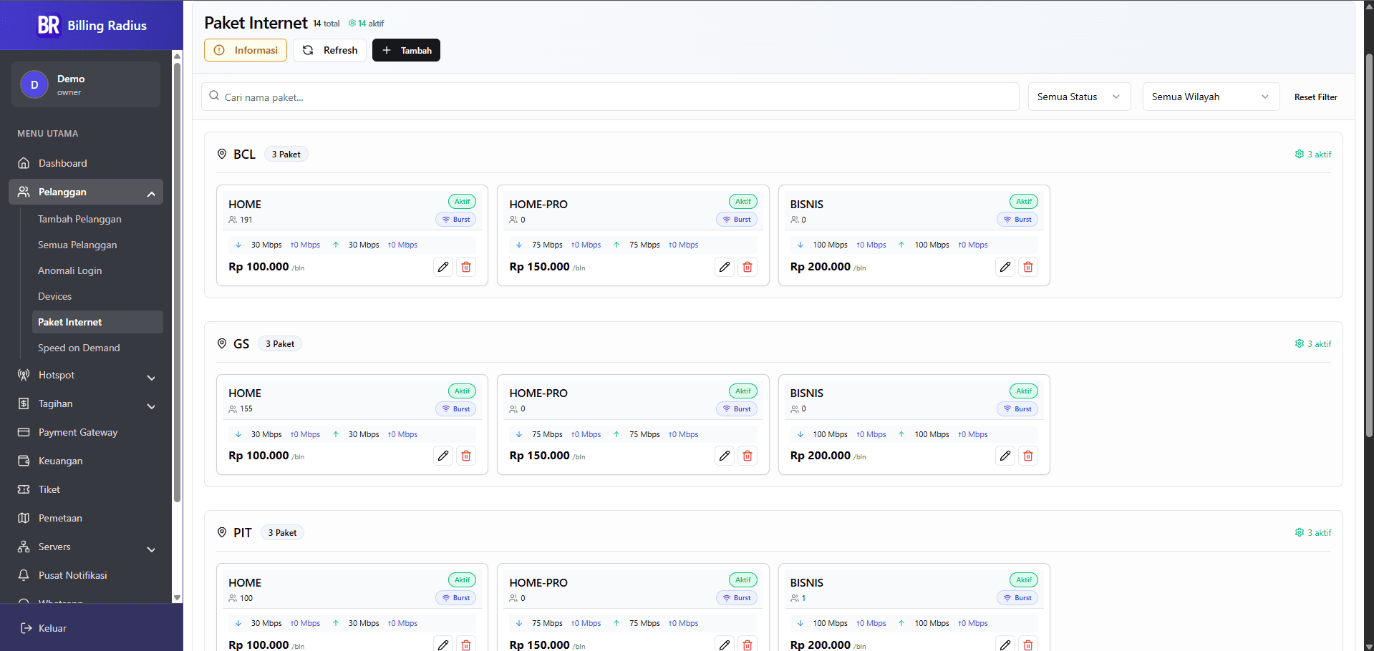Click the Burst badge on GS HOME-PRO

pos(737,409)
